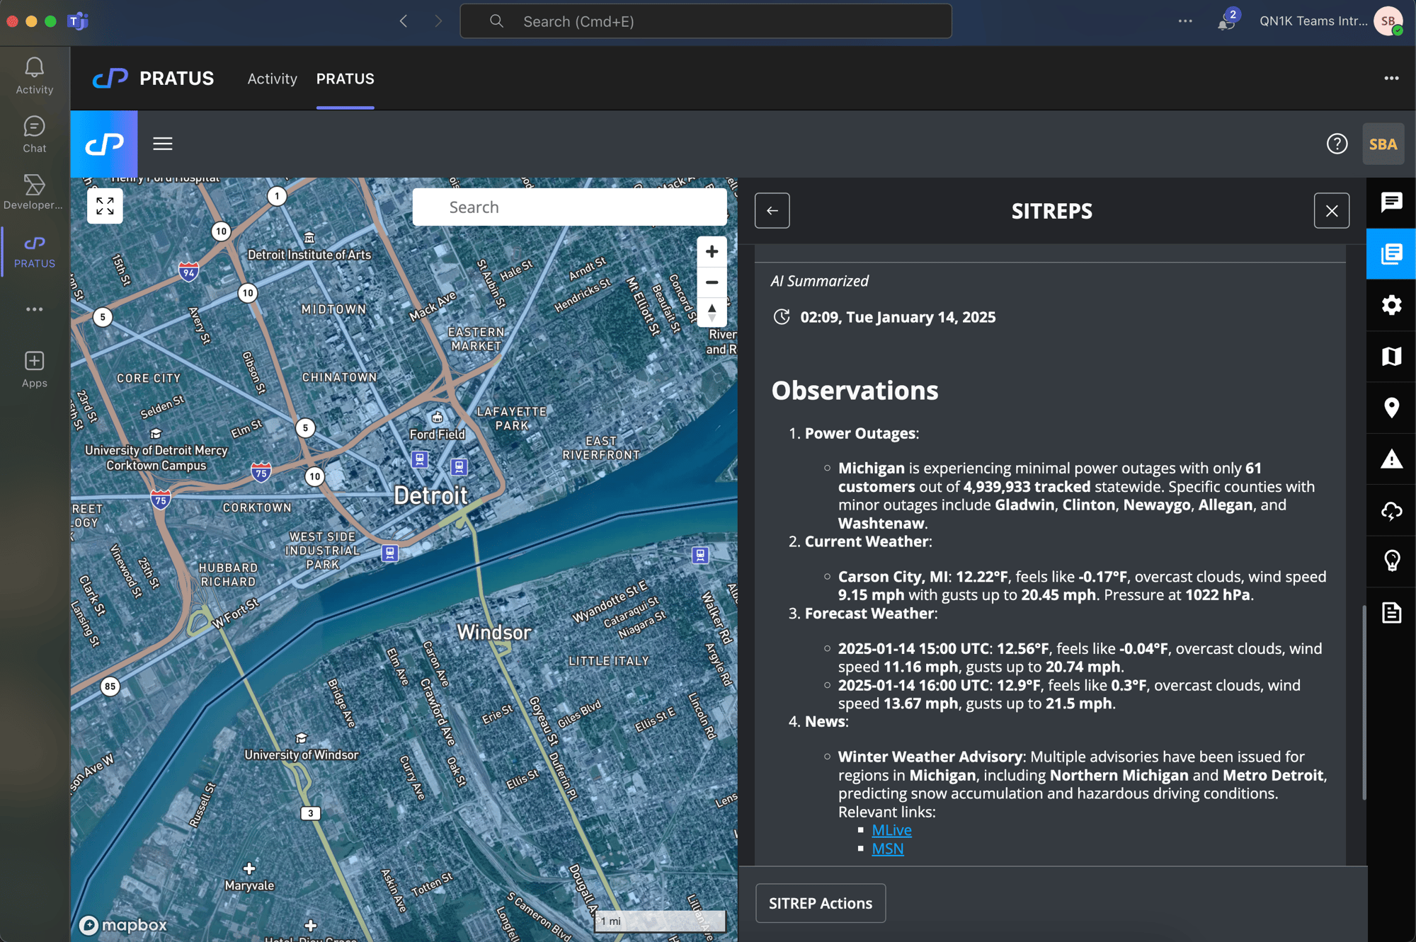Select the lightbulb insights icon

point(1391,561)
